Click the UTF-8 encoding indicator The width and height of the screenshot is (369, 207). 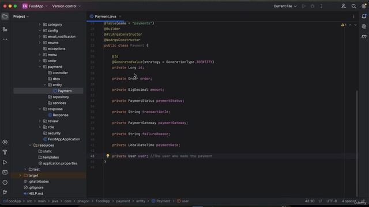[332, 201]
